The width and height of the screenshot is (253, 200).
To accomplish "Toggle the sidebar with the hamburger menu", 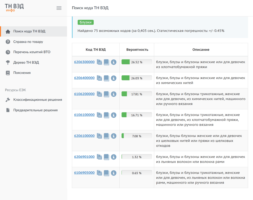I will (x=59, y=8).
